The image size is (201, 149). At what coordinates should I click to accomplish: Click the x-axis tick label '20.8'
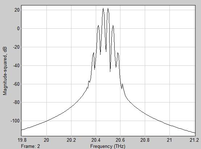click(x=145, y=140)
